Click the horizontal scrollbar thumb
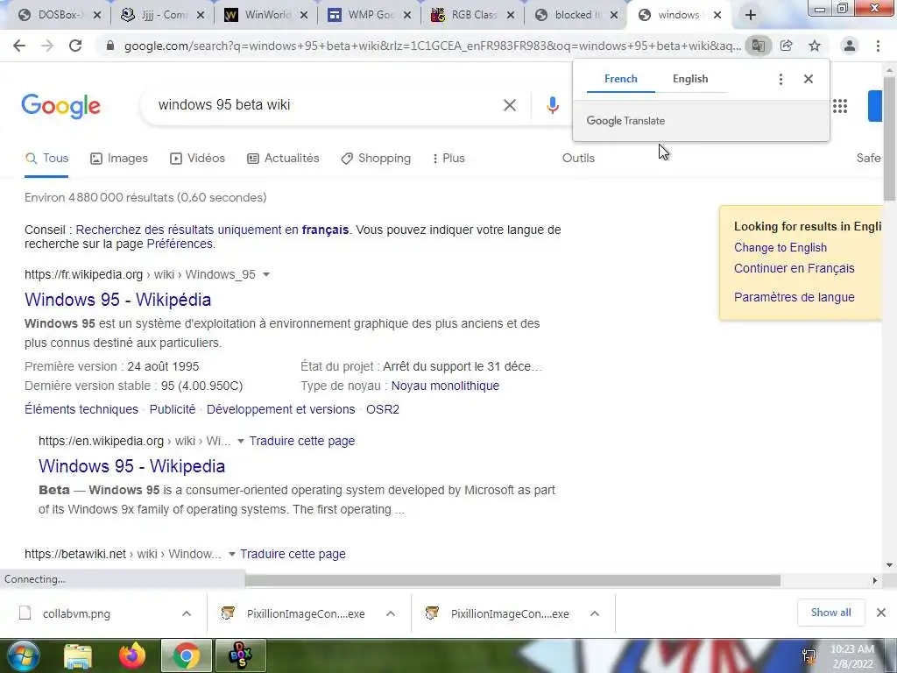 (x=512, y=581)
